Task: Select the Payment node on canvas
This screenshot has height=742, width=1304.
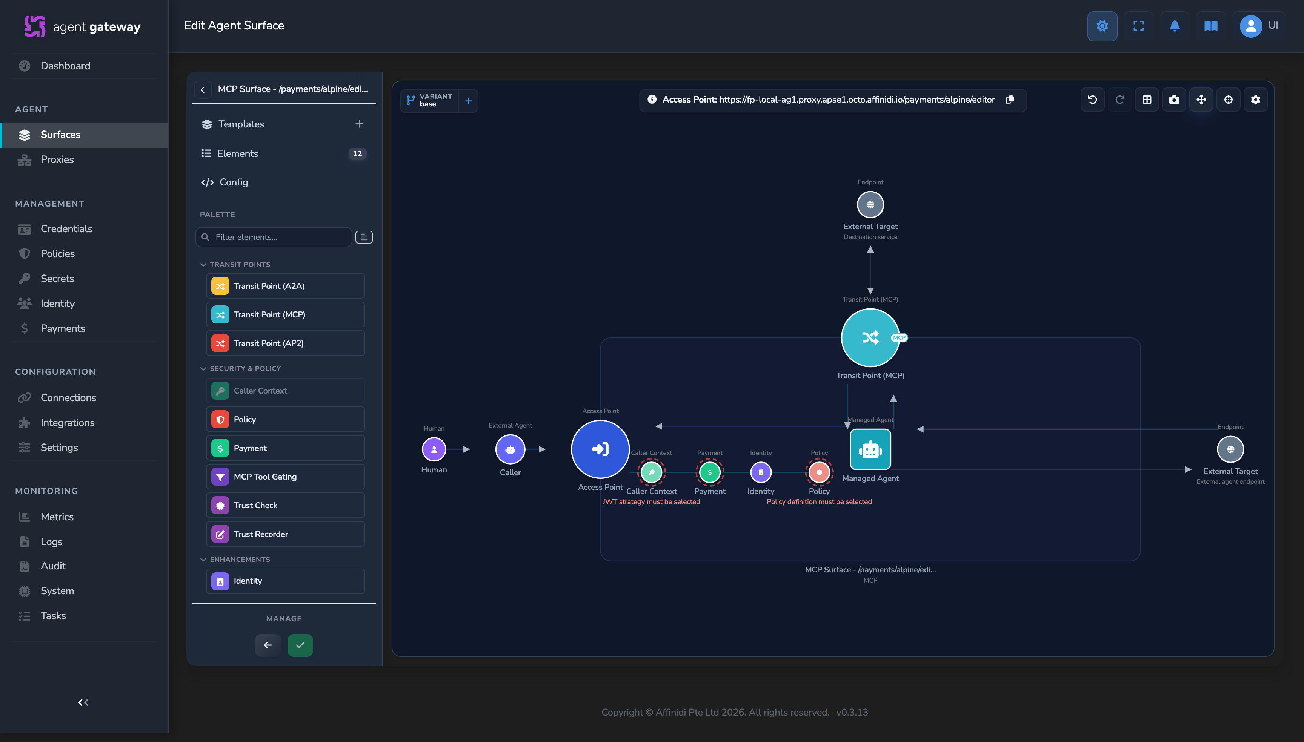Action: click(x=709, y=472)
